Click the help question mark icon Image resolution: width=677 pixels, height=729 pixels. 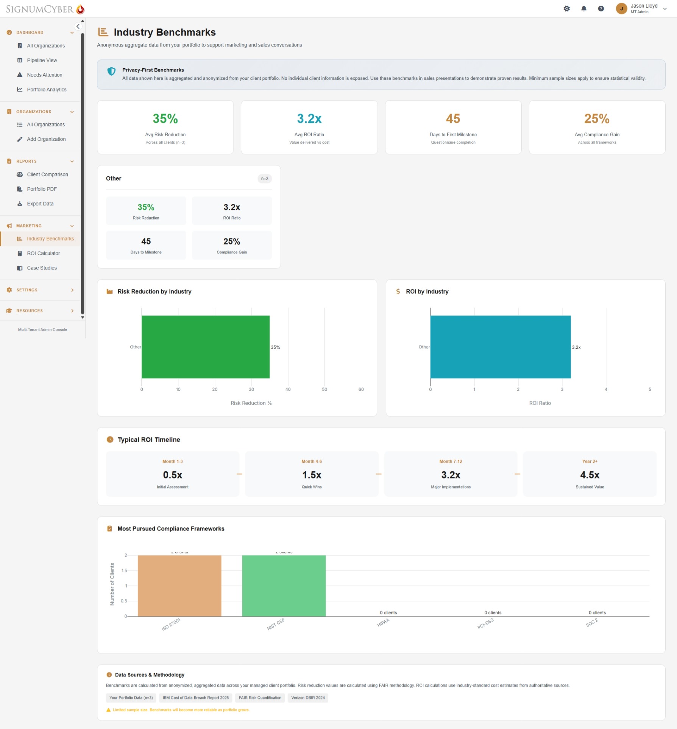(x=601, y=8)
